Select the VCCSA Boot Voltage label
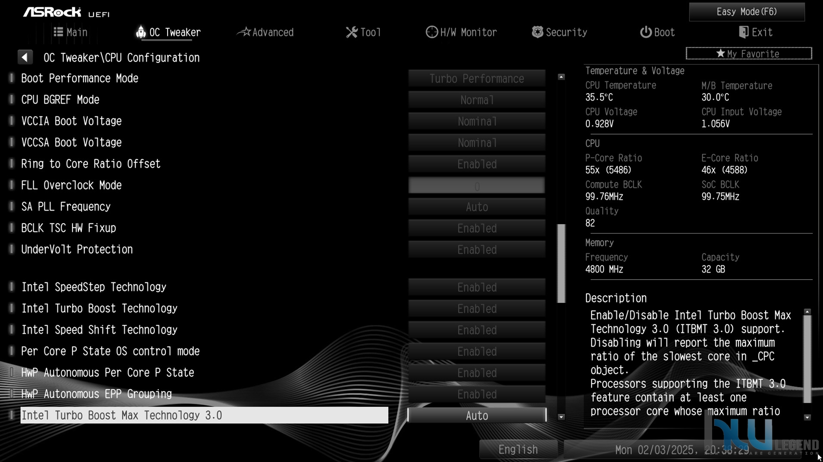This screenshot has width=823, height=462. (72, 142)
